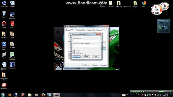The image size is (173, 97).
Task: Open the Backup tab
Action: click(x=89, y=30)
